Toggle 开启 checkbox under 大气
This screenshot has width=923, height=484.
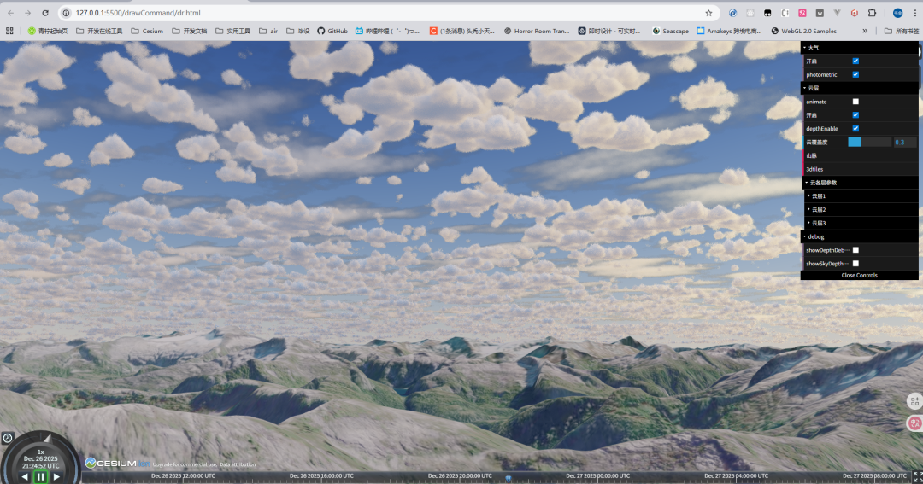(855, 61)
